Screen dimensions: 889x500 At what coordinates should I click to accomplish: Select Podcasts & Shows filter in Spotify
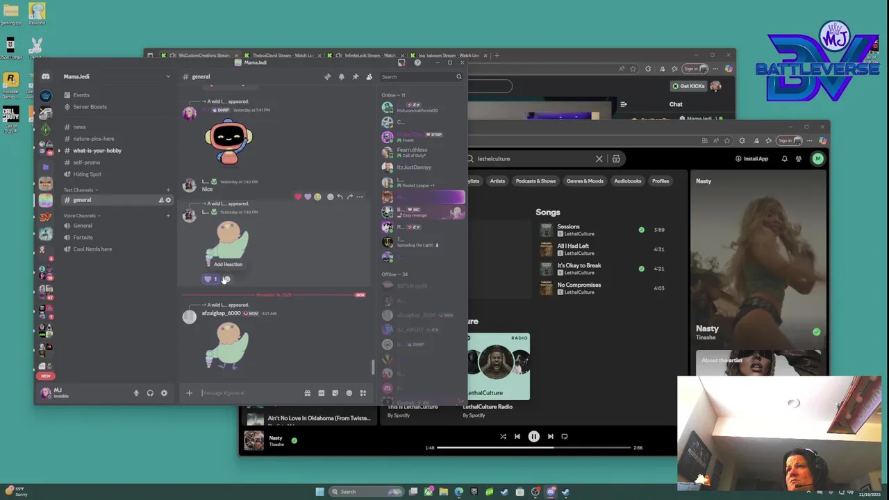coord(535,181)
